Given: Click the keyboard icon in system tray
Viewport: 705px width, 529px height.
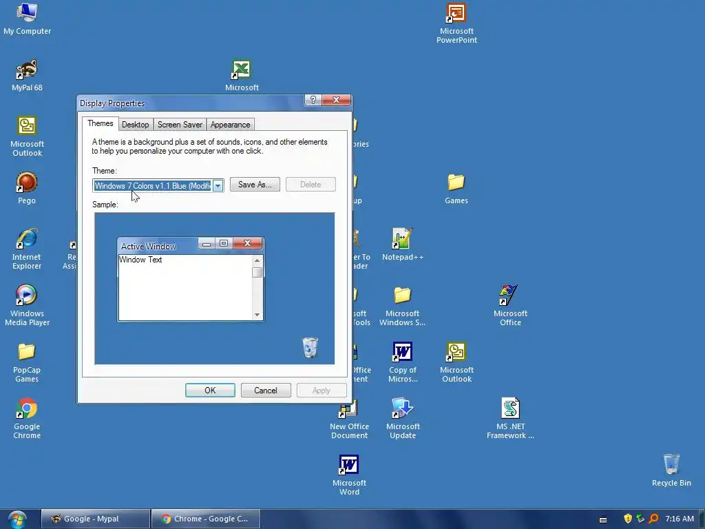Looking at the screenshot, I should coord(603,519).
